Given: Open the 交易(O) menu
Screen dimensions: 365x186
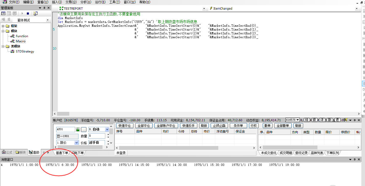Looking at the screenshot, I should (71, 2).
